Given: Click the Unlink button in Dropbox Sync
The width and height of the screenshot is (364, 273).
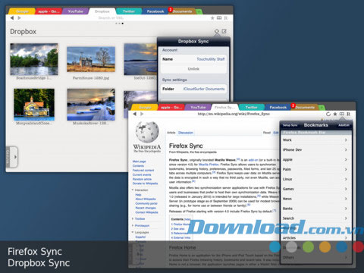Looking at the screenshot, I should point(193,69).
